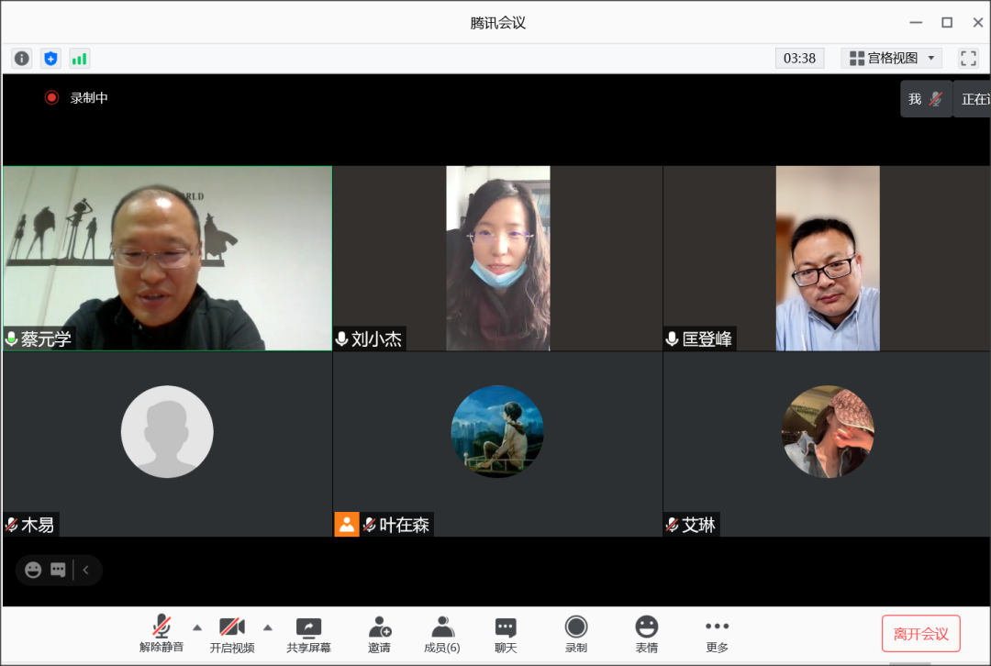Click the blue security shield icon

[50, 58]
